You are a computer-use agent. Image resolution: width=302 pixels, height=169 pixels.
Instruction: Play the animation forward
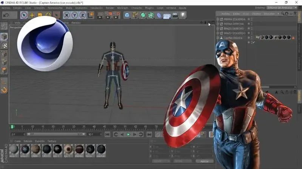(128, 134)
